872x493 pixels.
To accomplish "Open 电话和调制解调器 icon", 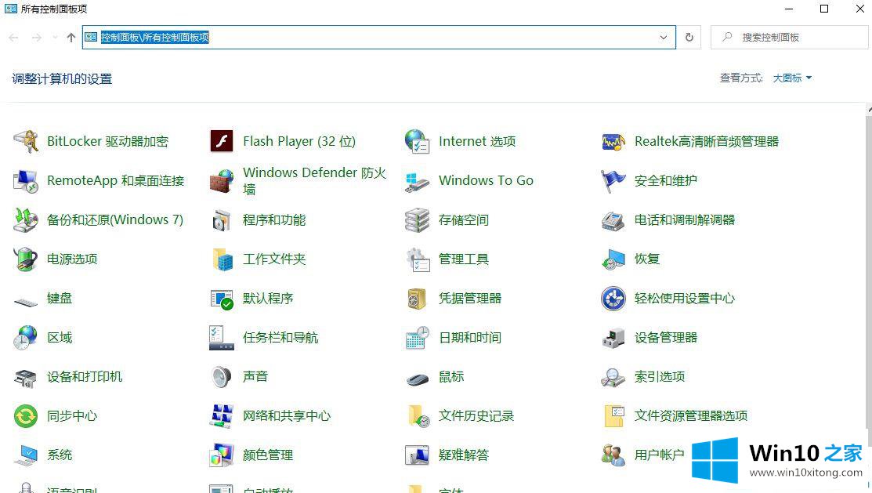I will (x=613, y=220).
